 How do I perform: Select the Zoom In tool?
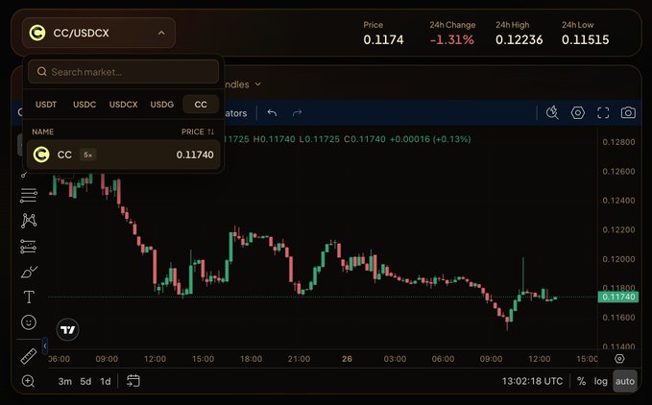(x=28, y=381)
